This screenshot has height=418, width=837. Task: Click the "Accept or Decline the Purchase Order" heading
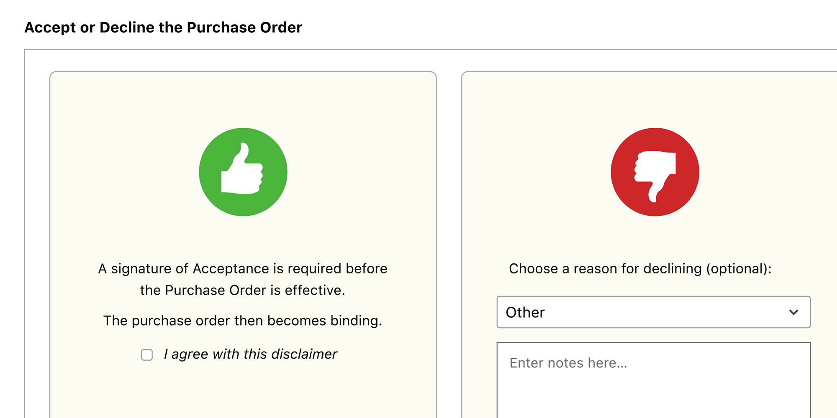[x=163, y=28]
